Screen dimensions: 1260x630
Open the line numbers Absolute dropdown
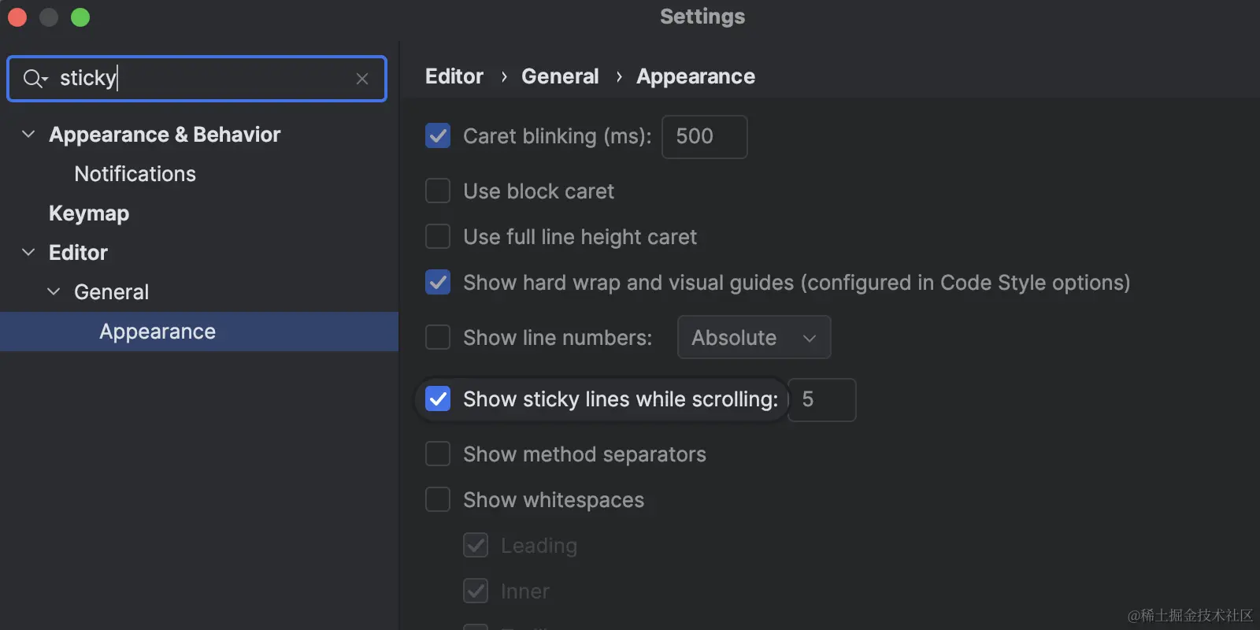754,338
